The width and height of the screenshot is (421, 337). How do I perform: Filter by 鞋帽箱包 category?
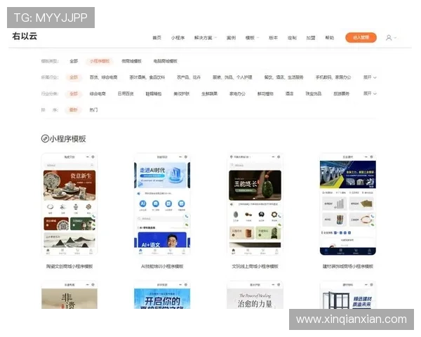pos(154,94)
